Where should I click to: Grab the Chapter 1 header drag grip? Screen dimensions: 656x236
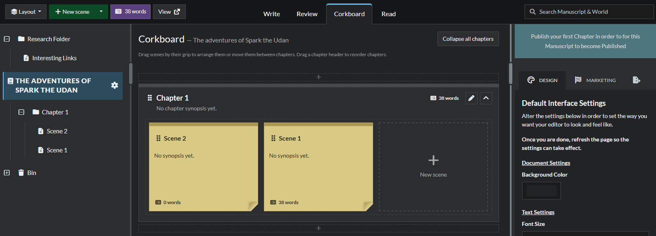[x=150, y=98]
